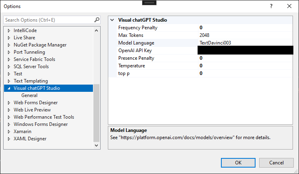
Task: Expand the IntelliCode node
Action: [x=9, y=30]
